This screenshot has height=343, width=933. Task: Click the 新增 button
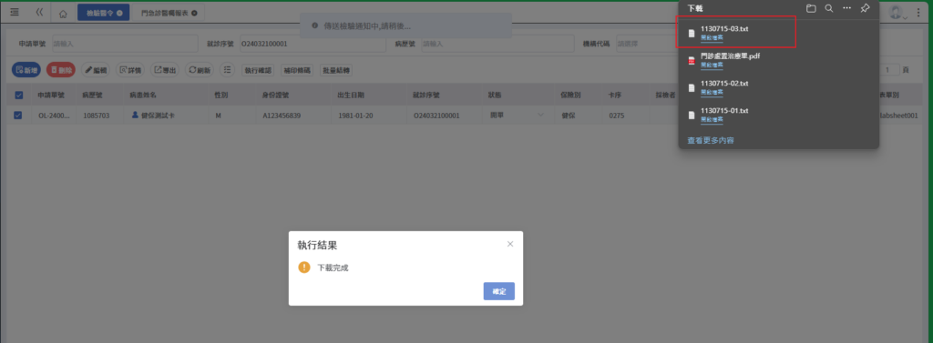pyautogui.click(x=26, y=69)
